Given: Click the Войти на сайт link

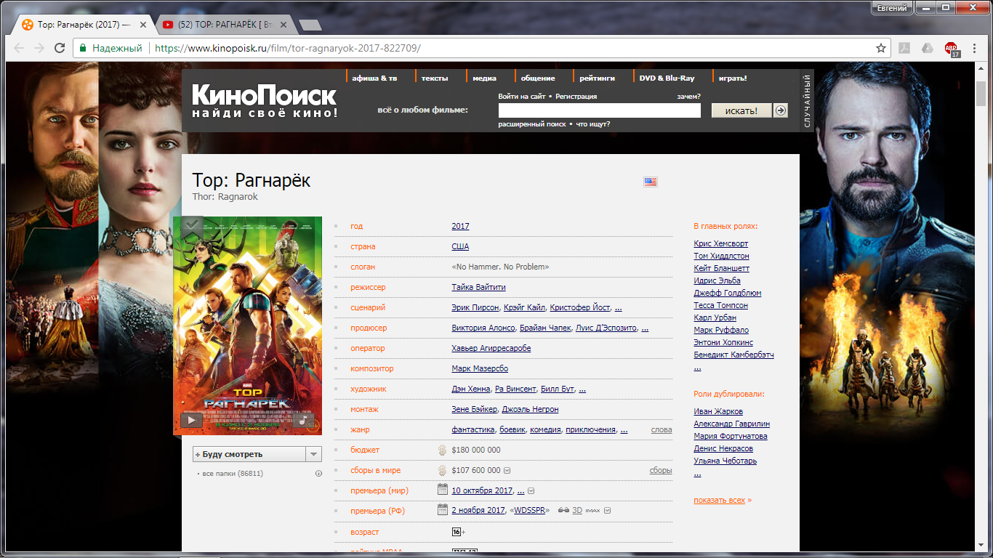Looking at the screenshot, I should pos(521,97).
